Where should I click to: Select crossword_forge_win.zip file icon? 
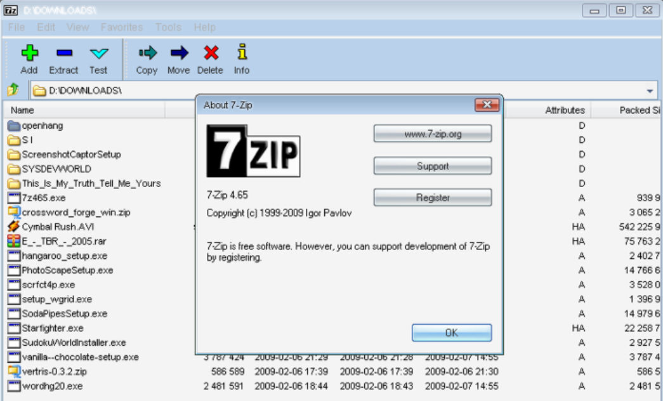coord(14,213)
